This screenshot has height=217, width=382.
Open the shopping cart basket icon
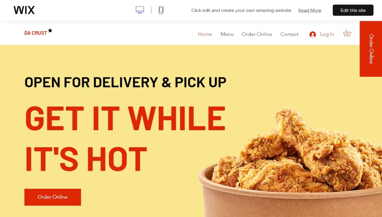point(347,33)
